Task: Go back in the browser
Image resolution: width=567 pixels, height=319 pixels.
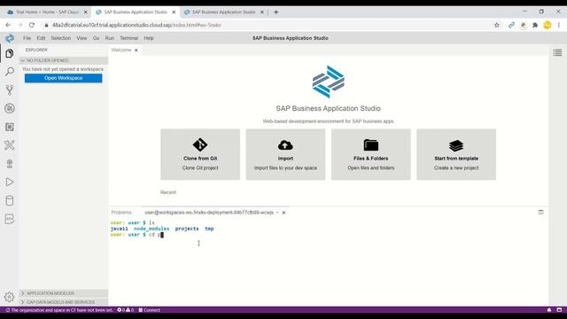Action: tap(8, 25)
